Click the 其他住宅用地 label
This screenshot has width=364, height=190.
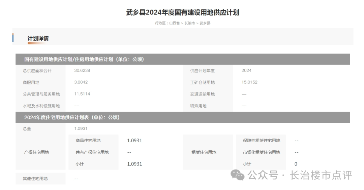click(35, 179)
